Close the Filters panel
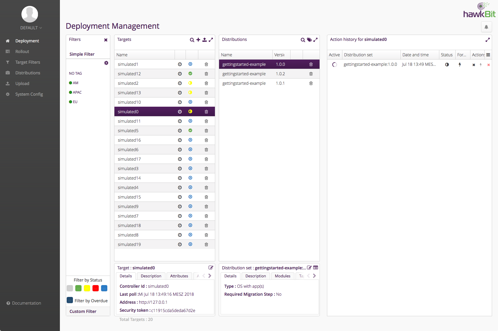This screenshot has height=331, width=498. coord(106,40)
